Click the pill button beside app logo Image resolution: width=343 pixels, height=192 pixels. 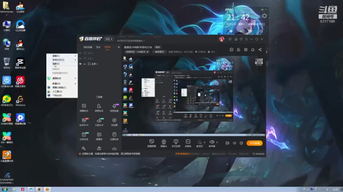click(109, 39)
